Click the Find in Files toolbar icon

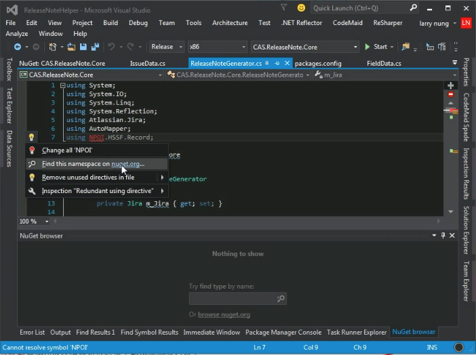(405, 47)
